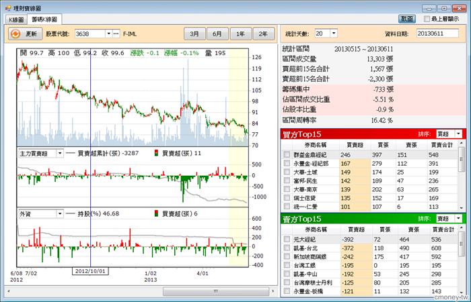
Task: Click sellers table scroll up arrow
Action: coord(462,229)
